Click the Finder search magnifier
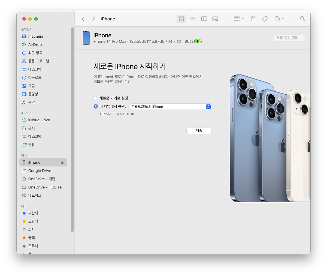Screen dimensions: 327x276 [302, 19]
